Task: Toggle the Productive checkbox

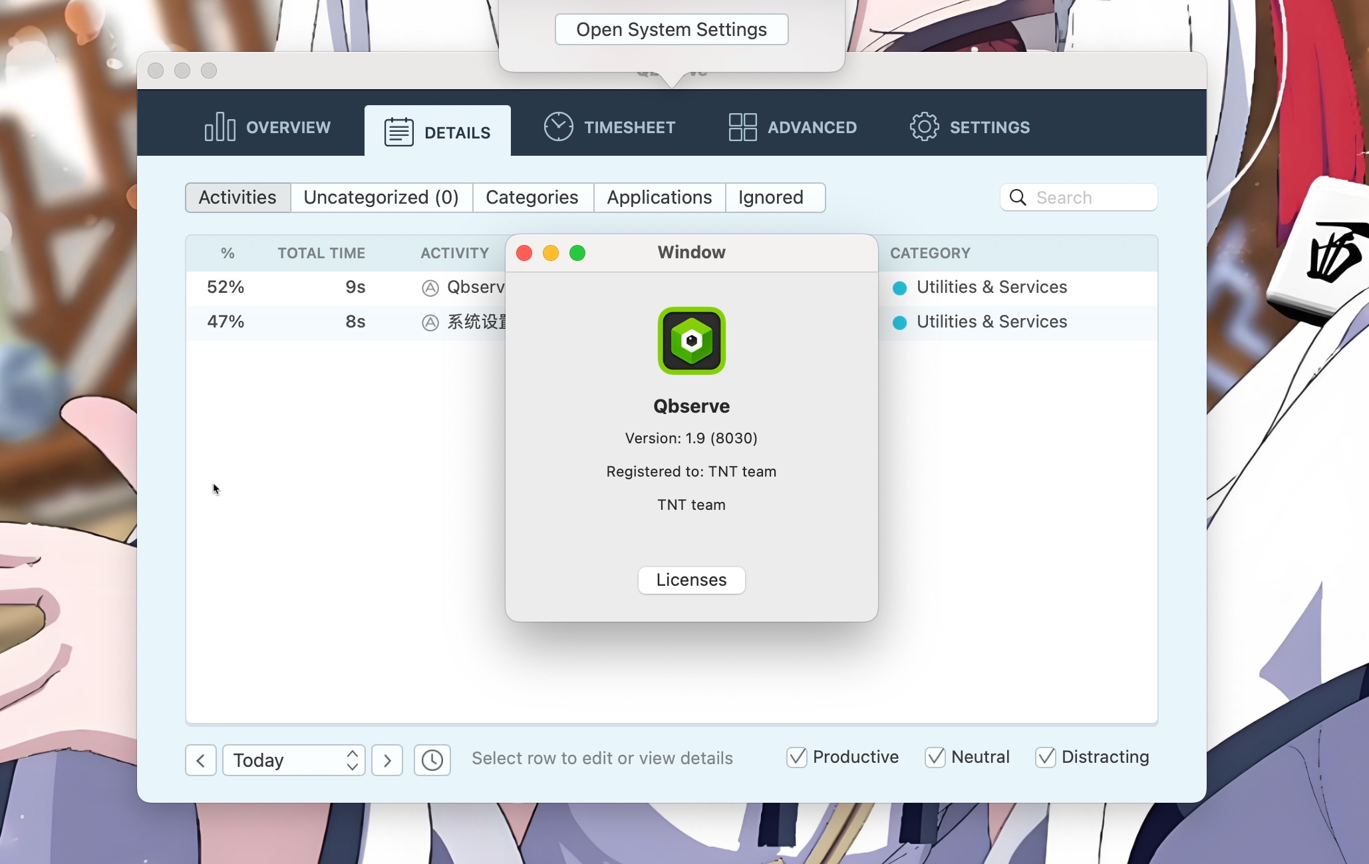Action: (797, 757)
